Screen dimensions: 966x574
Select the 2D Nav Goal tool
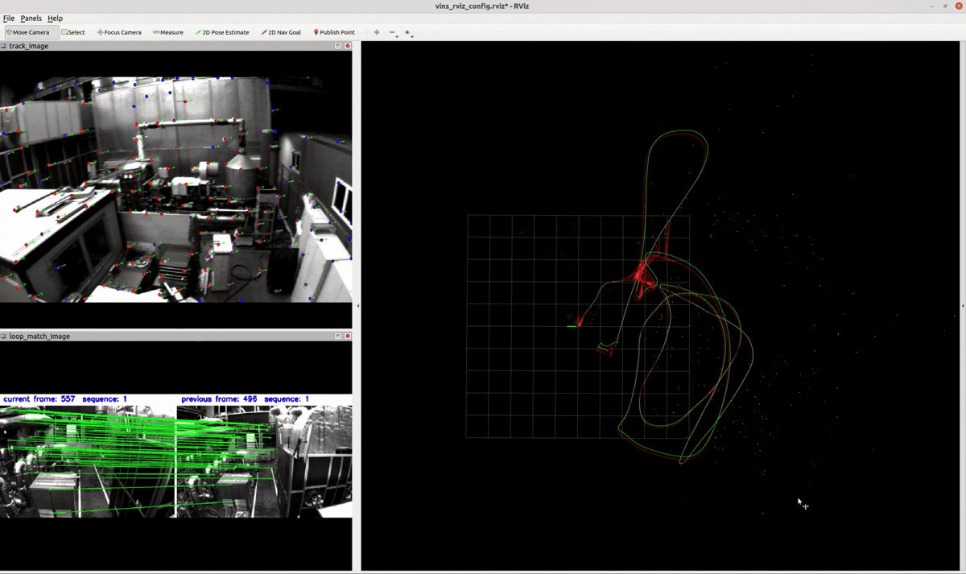pos(281,32)
